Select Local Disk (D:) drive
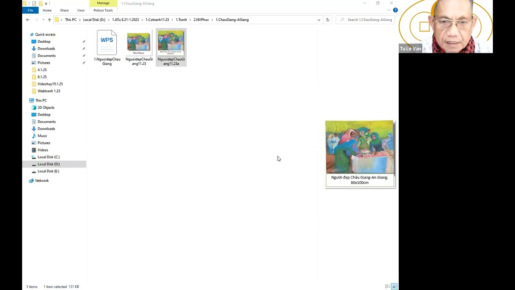Screen dimensions: 515x290 coord(48,164)
